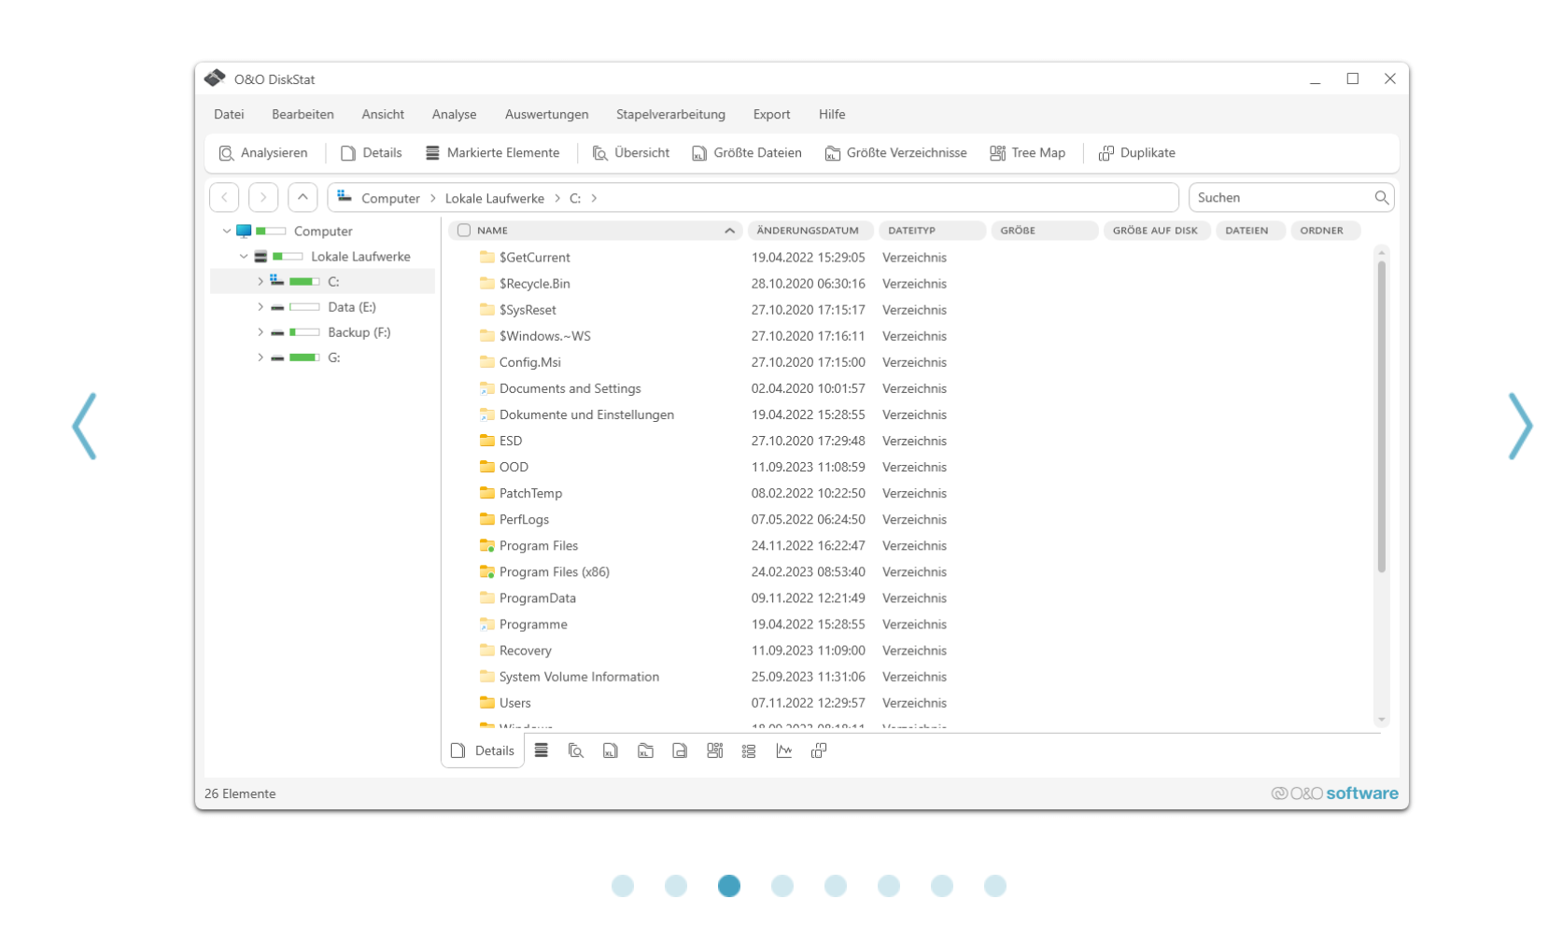This screenshot has width=1549, height=927.
Task: Open the Analyse menu
Action: click(x=454, y=114)
